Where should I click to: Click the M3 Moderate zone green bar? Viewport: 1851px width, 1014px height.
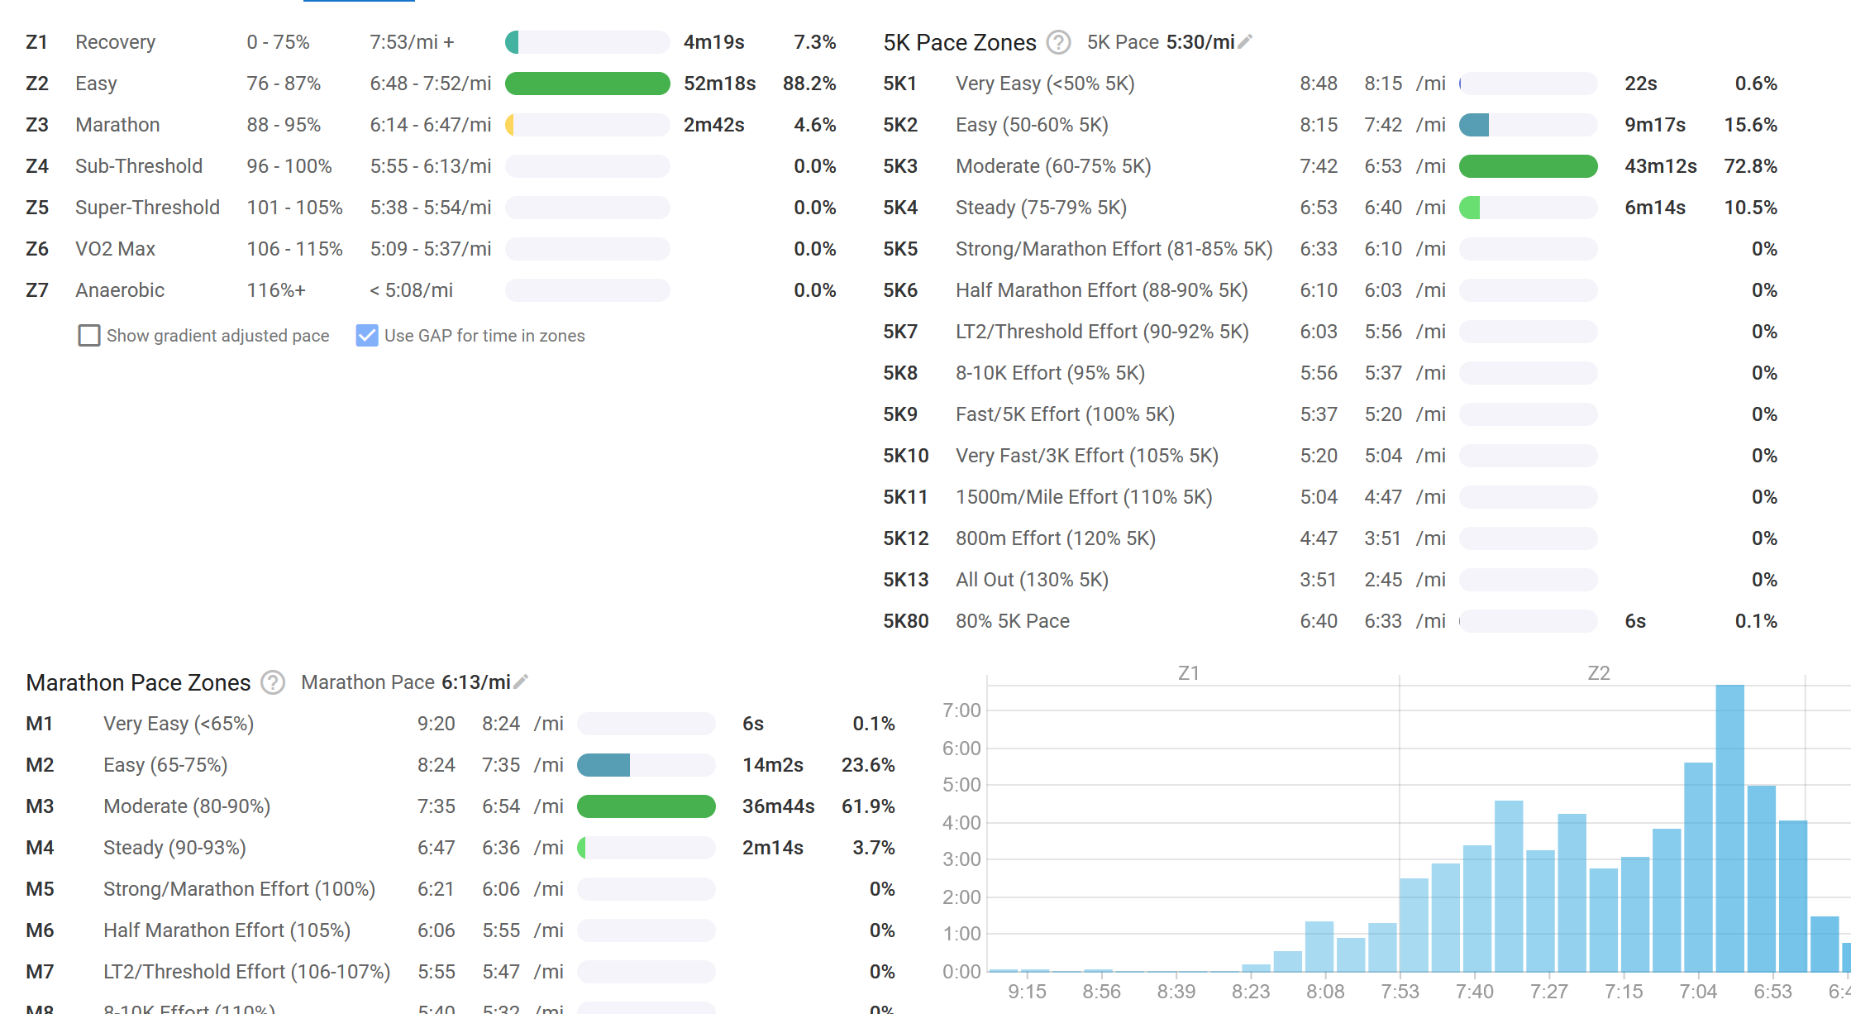[x=646, y=806]
